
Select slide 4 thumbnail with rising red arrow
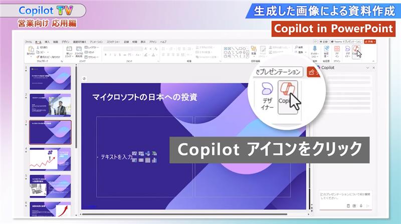[51, 159]
